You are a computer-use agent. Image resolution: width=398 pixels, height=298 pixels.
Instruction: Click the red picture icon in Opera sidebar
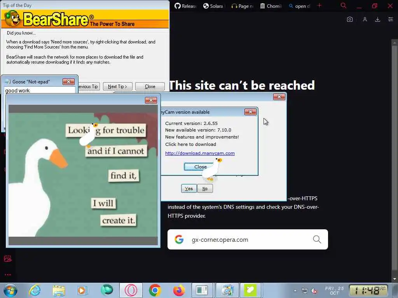8,258
